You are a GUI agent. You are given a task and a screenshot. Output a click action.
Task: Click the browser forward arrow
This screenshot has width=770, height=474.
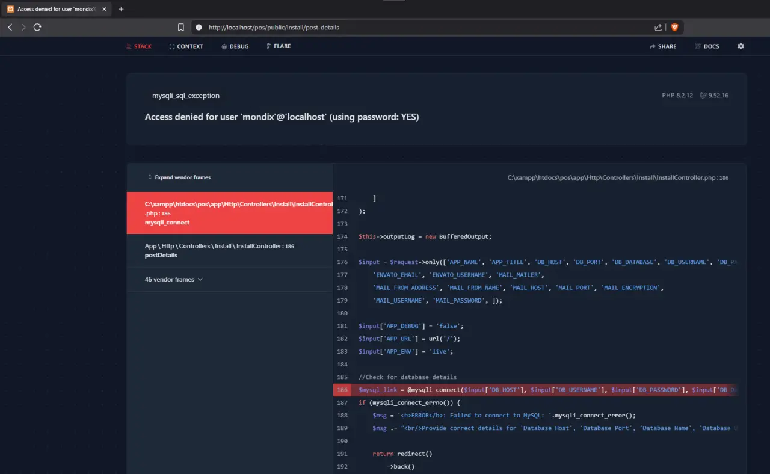23,27
